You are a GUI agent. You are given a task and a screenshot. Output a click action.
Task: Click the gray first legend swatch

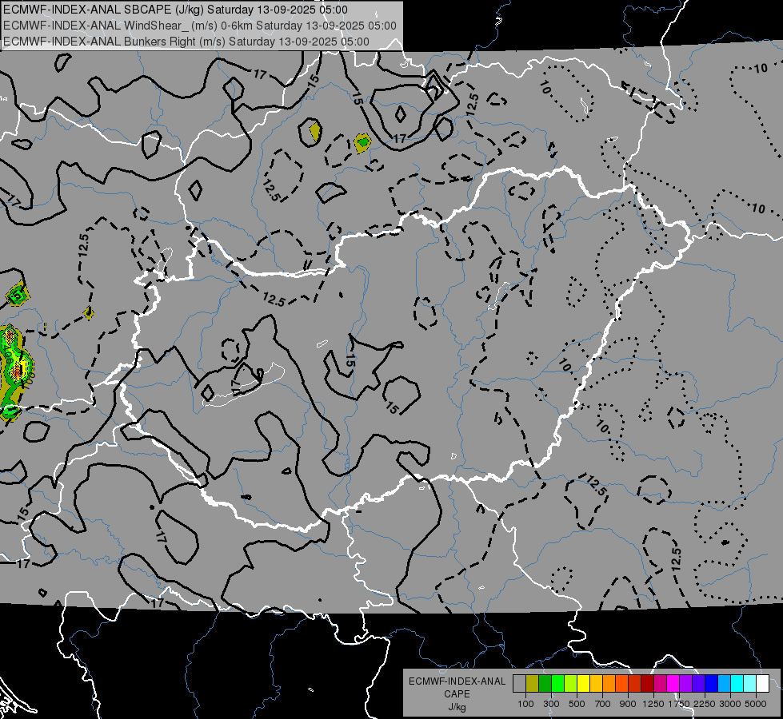[x=519, y=684]
